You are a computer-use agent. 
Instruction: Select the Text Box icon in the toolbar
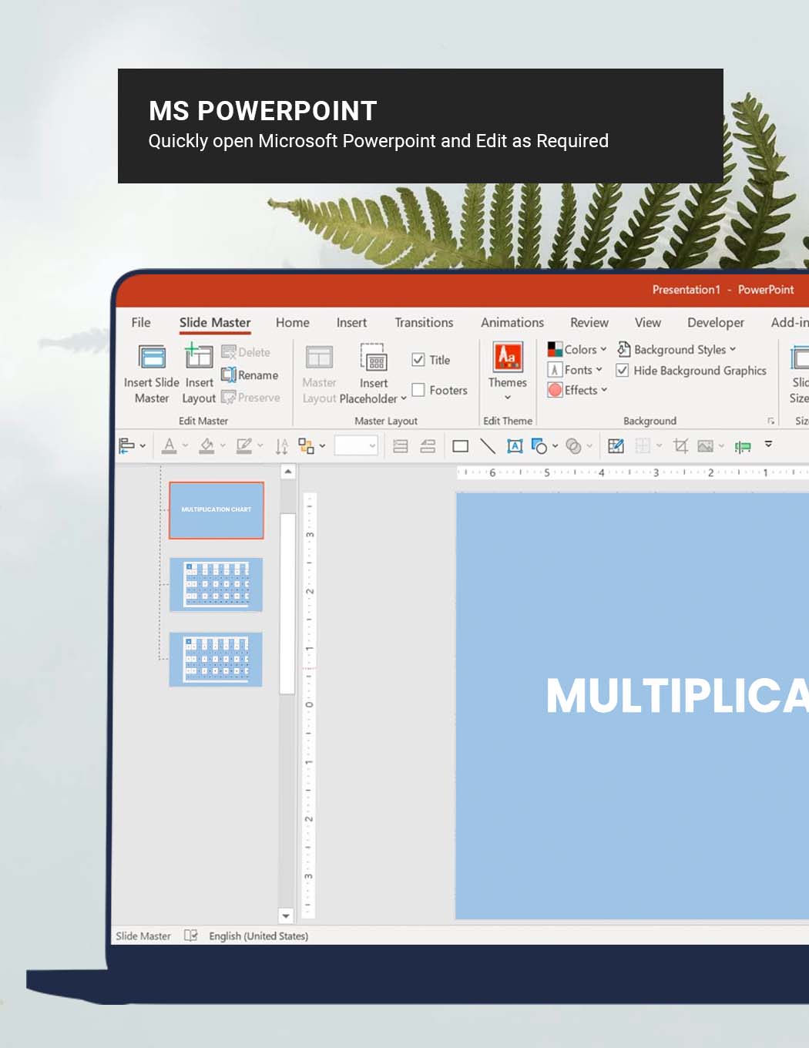(x=514, y=445)
